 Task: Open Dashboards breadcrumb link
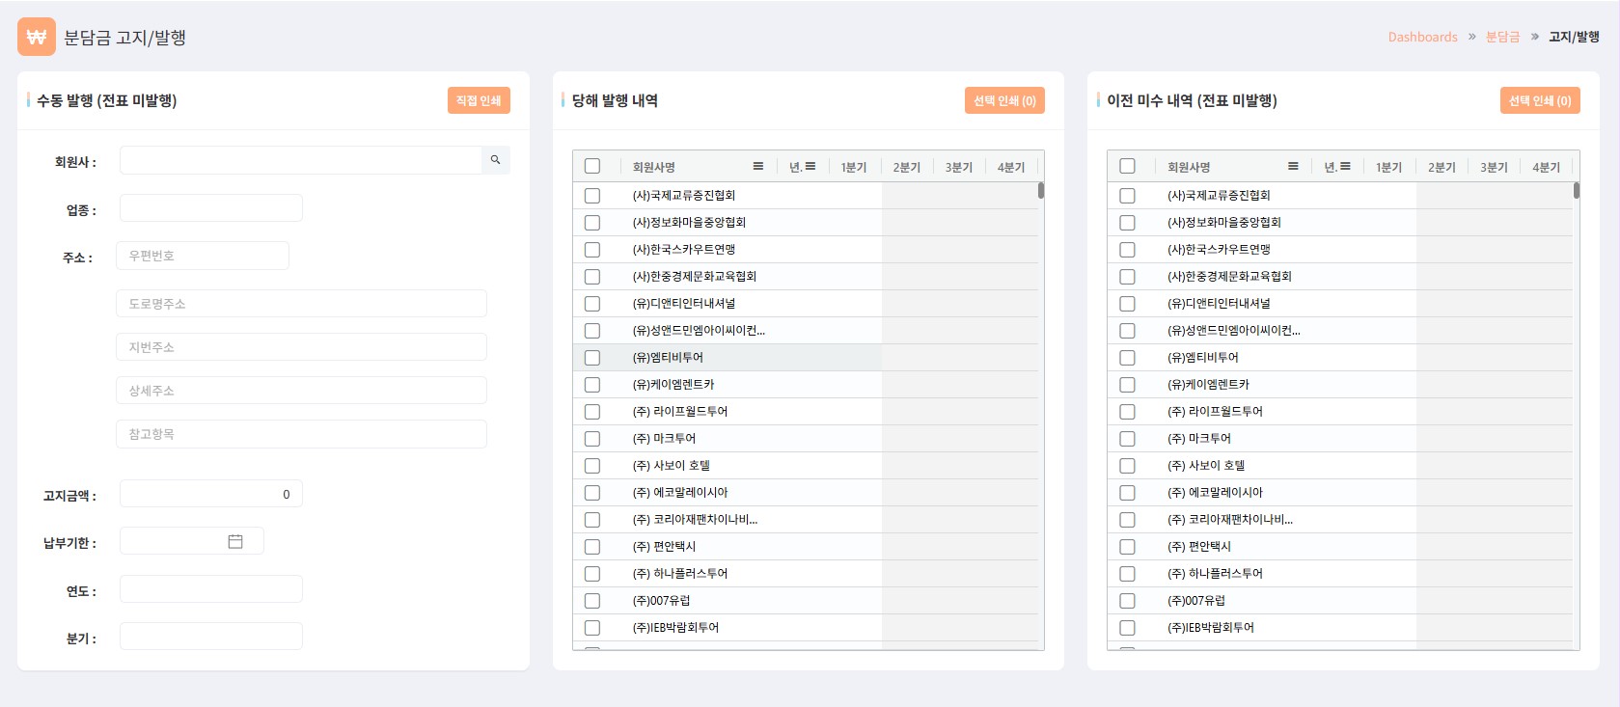(1422, 38)
